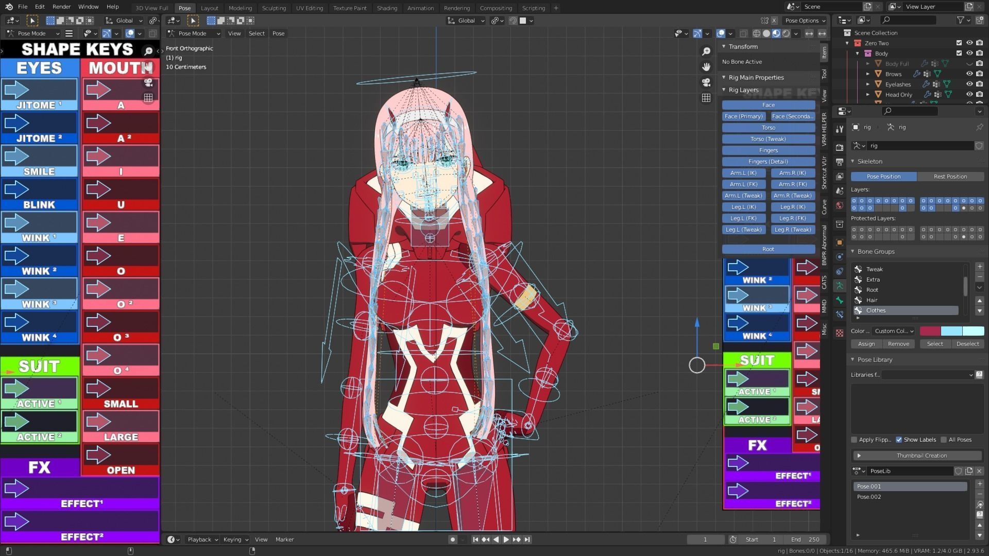Click the current frame number field

705,540
